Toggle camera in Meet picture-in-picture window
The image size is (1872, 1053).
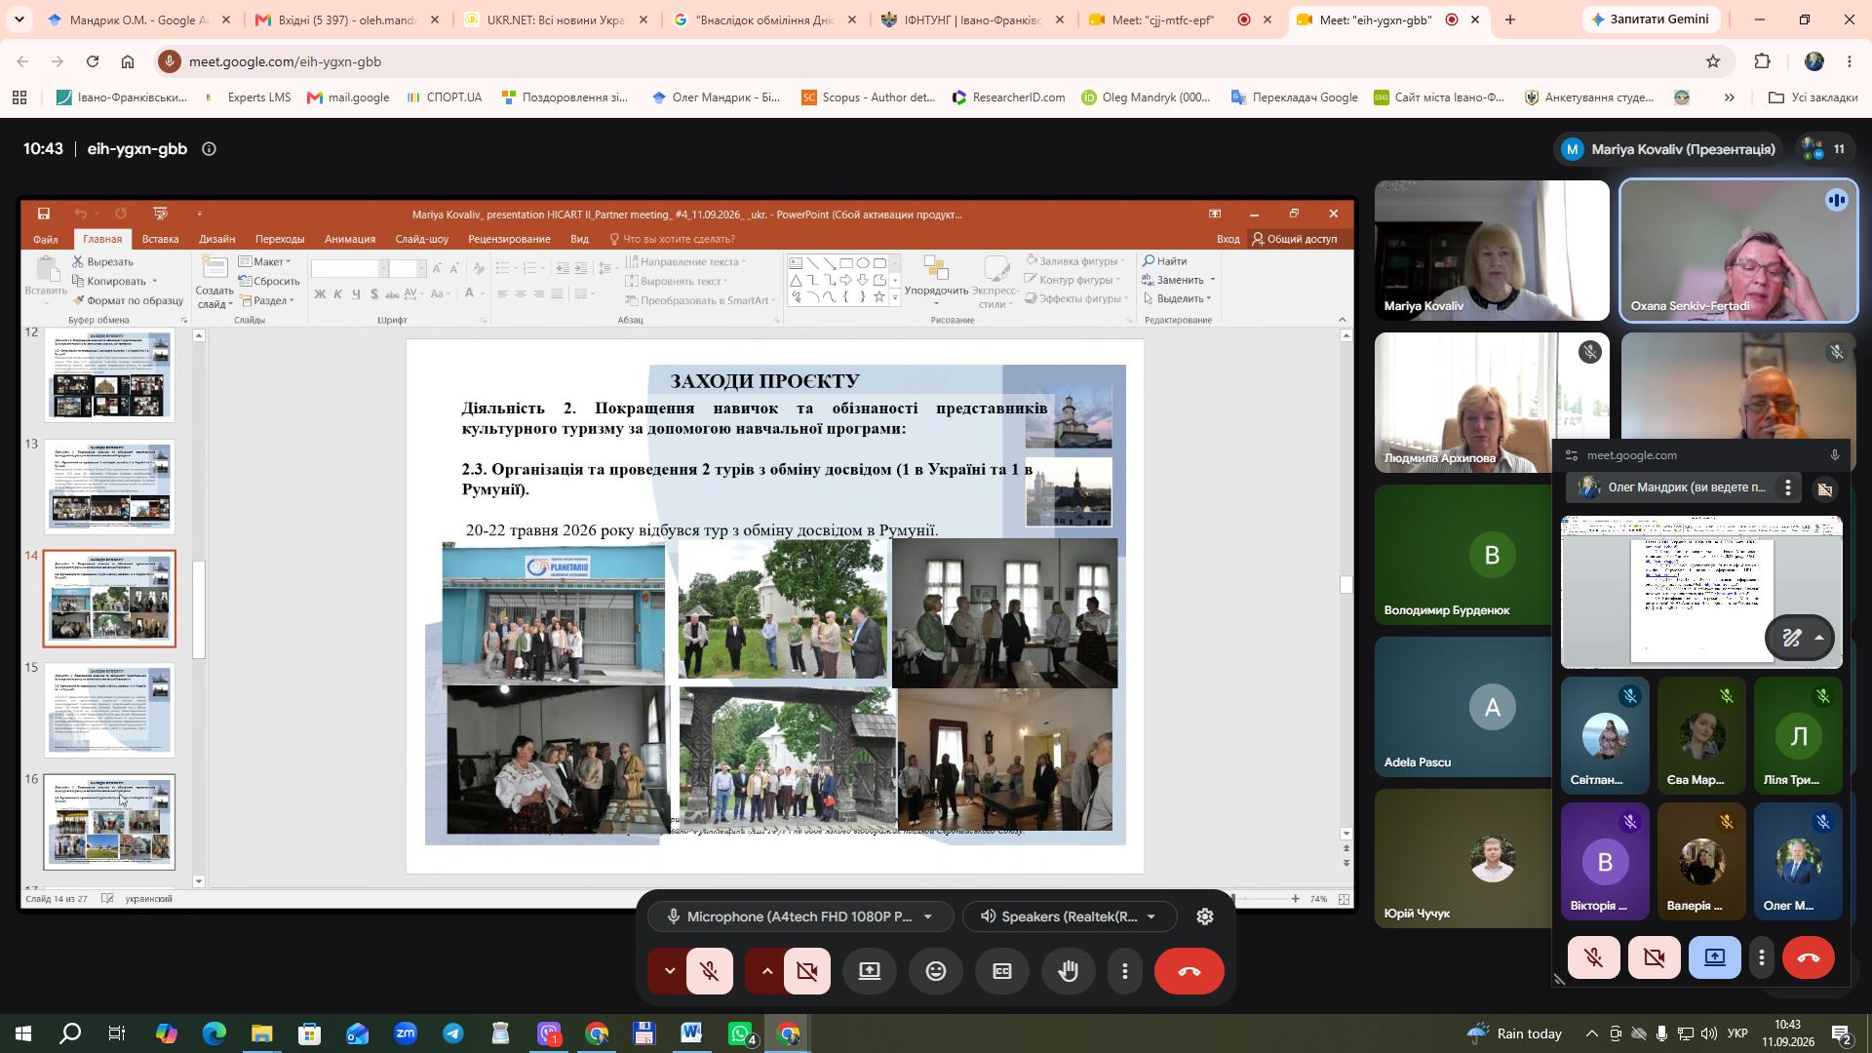click(1655, 958)
